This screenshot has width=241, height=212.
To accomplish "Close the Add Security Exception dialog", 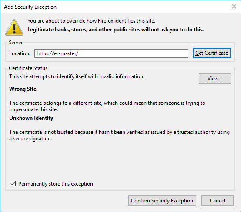I will (x=234, y=7).
